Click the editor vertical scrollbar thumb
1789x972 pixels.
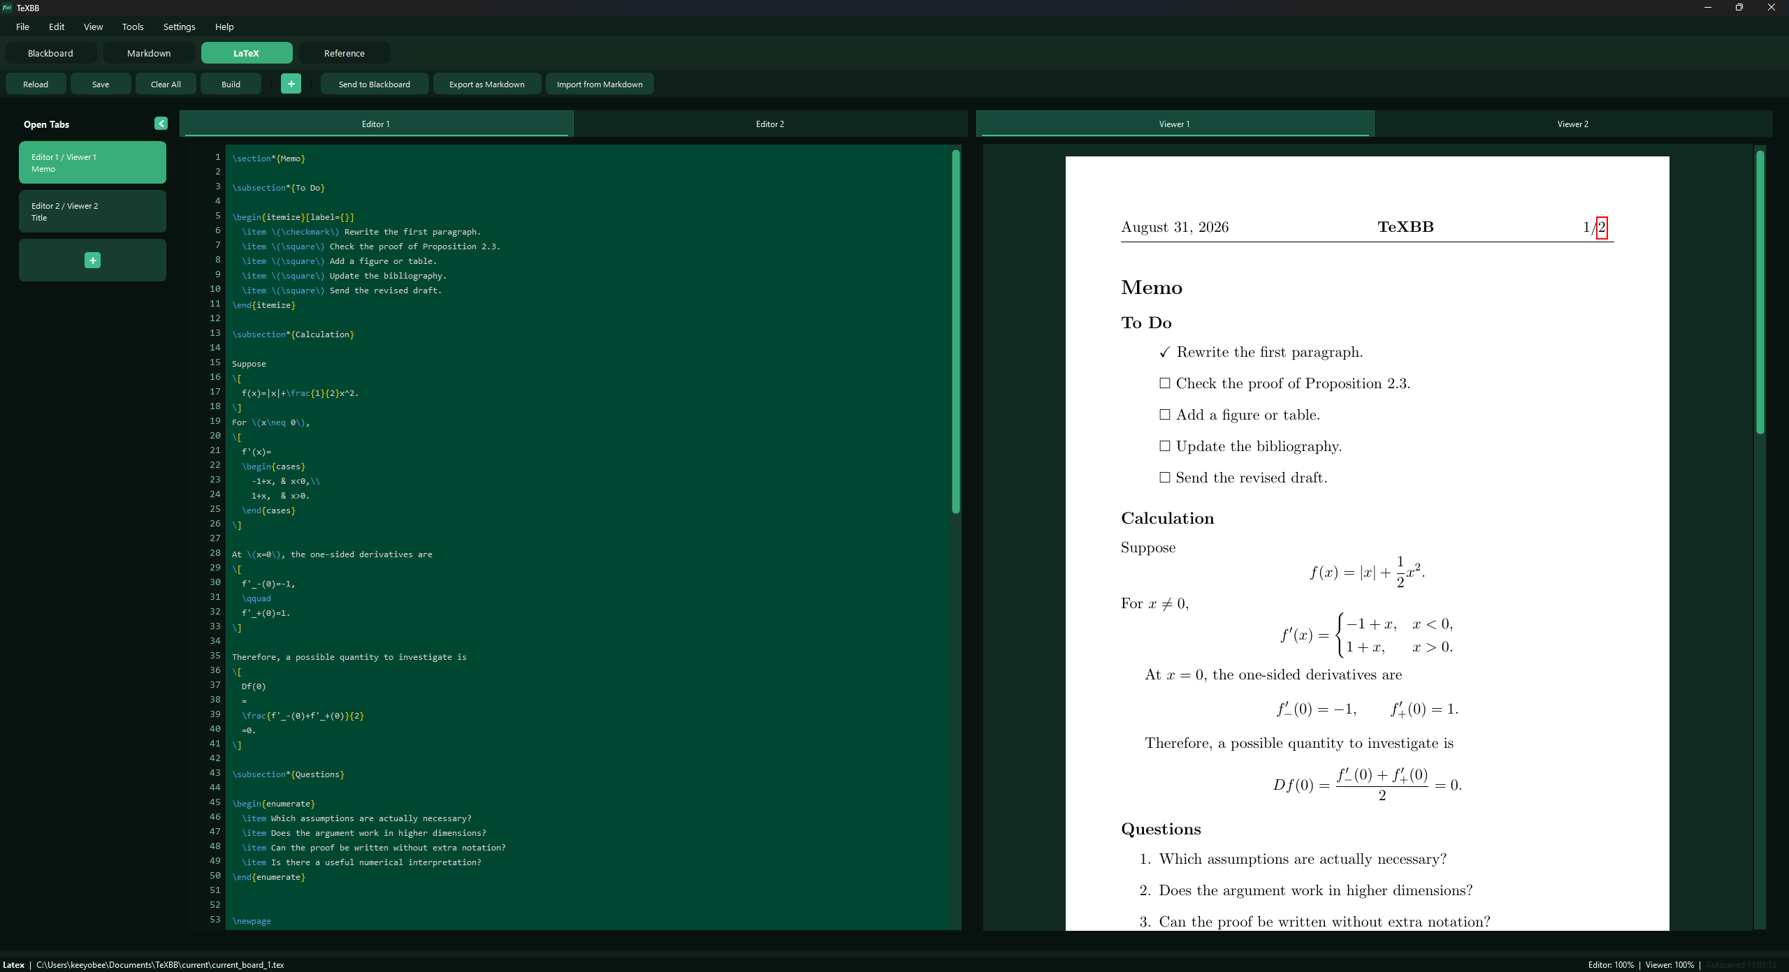pos(955,332)
